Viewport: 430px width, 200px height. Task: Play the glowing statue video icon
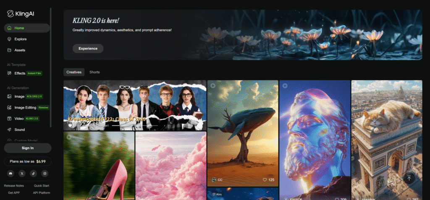pos(285,86)
